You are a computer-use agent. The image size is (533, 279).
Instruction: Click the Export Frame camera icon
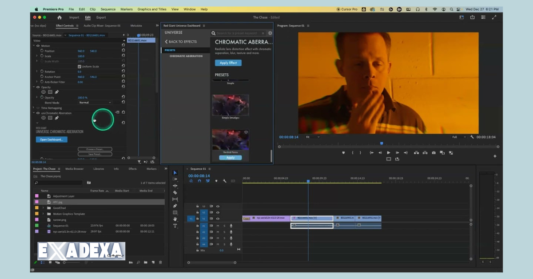(434, 153)
